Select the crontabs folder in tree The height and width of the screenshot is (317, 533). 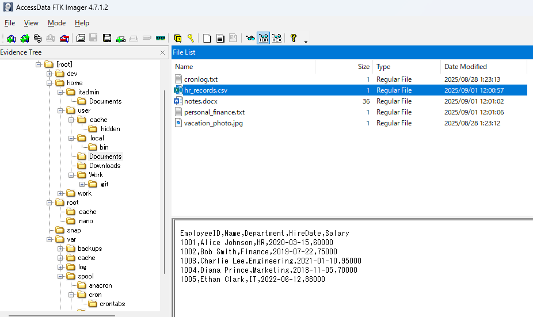tap(112, 304)
